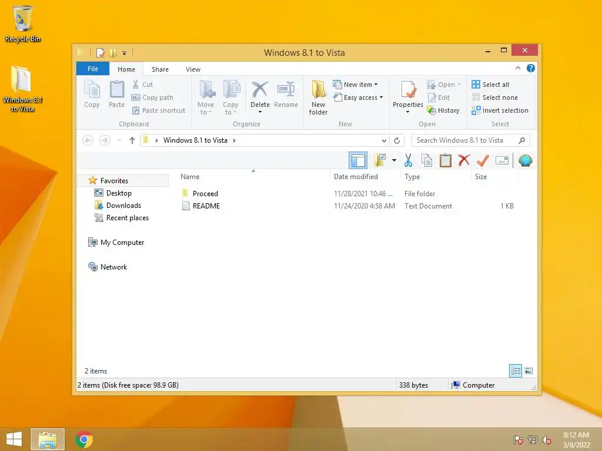Click Paste shortcut in ribbon
This screenshot has height=451, width=602.
[159, 110]
